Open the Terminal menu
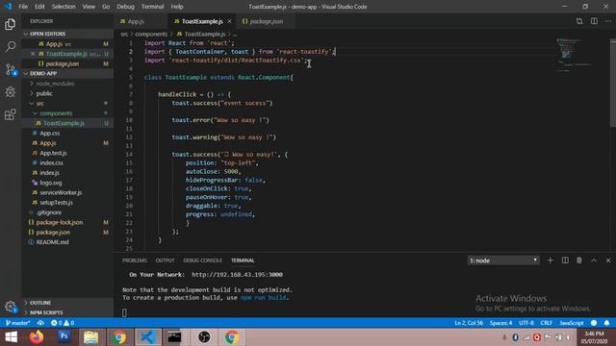The width and height of the screenshot is (616, 346). pyautogui.click(x=152, y=7)
